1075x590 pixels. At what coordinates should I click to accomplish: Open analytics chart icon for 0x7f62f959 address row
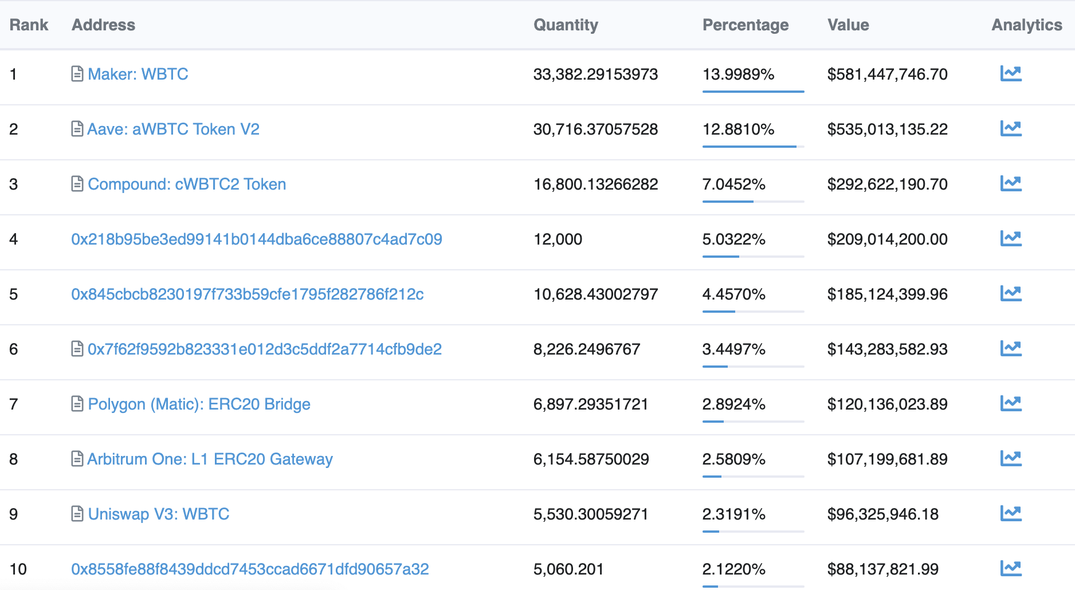[1011, 348]
